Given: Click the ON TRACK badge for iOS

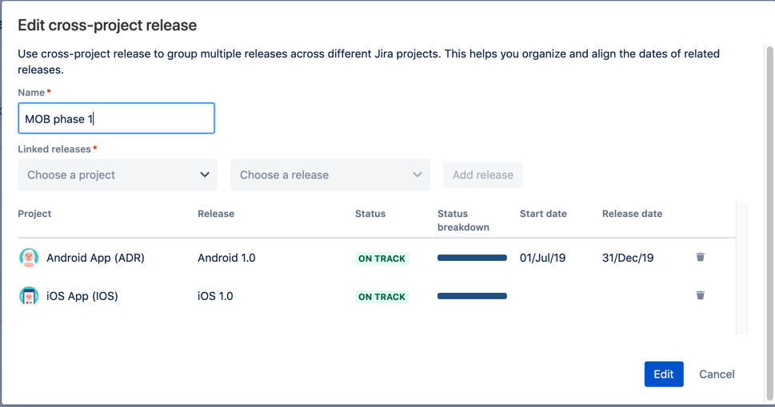Looking at the screenshot, I should coord(382,297).
